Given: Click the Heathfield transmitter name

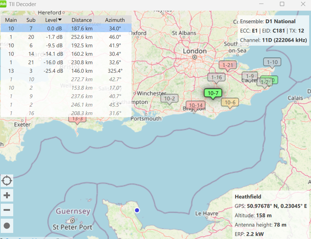Looking at the screenshot, I should (248, 197).
